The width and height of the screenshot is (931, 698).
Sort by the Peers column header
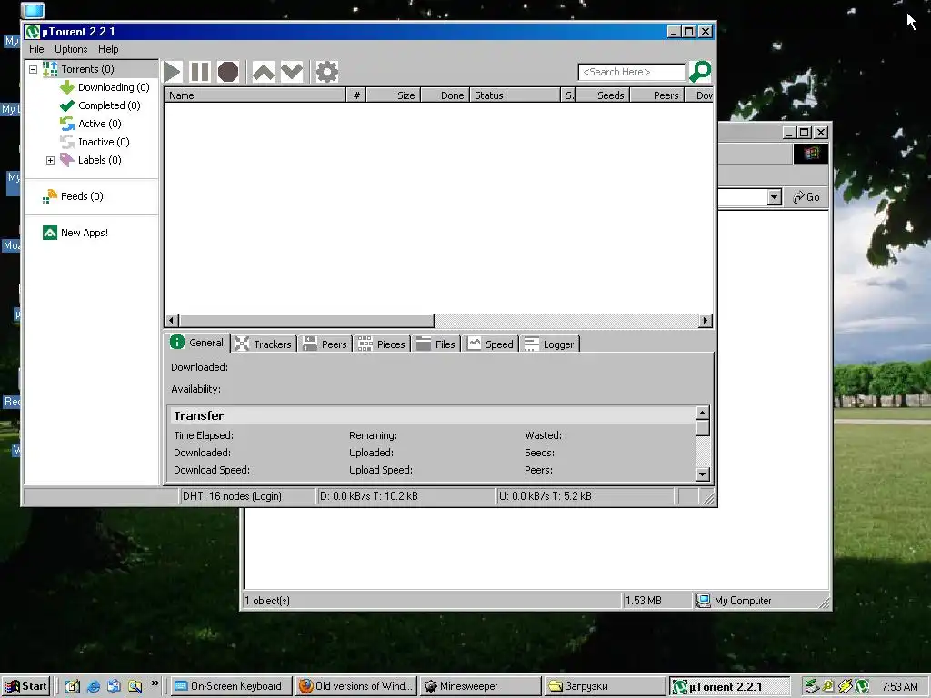point(657,95)
